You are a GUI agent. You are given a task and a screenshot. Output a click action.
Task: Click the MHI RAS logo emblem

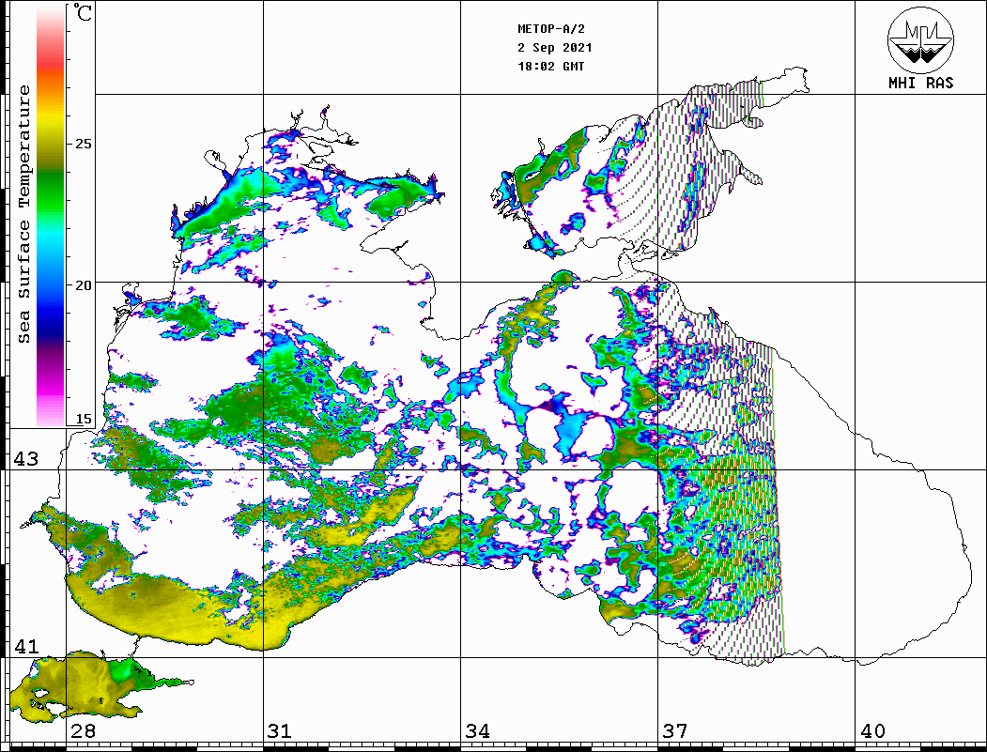click(920, 39)
